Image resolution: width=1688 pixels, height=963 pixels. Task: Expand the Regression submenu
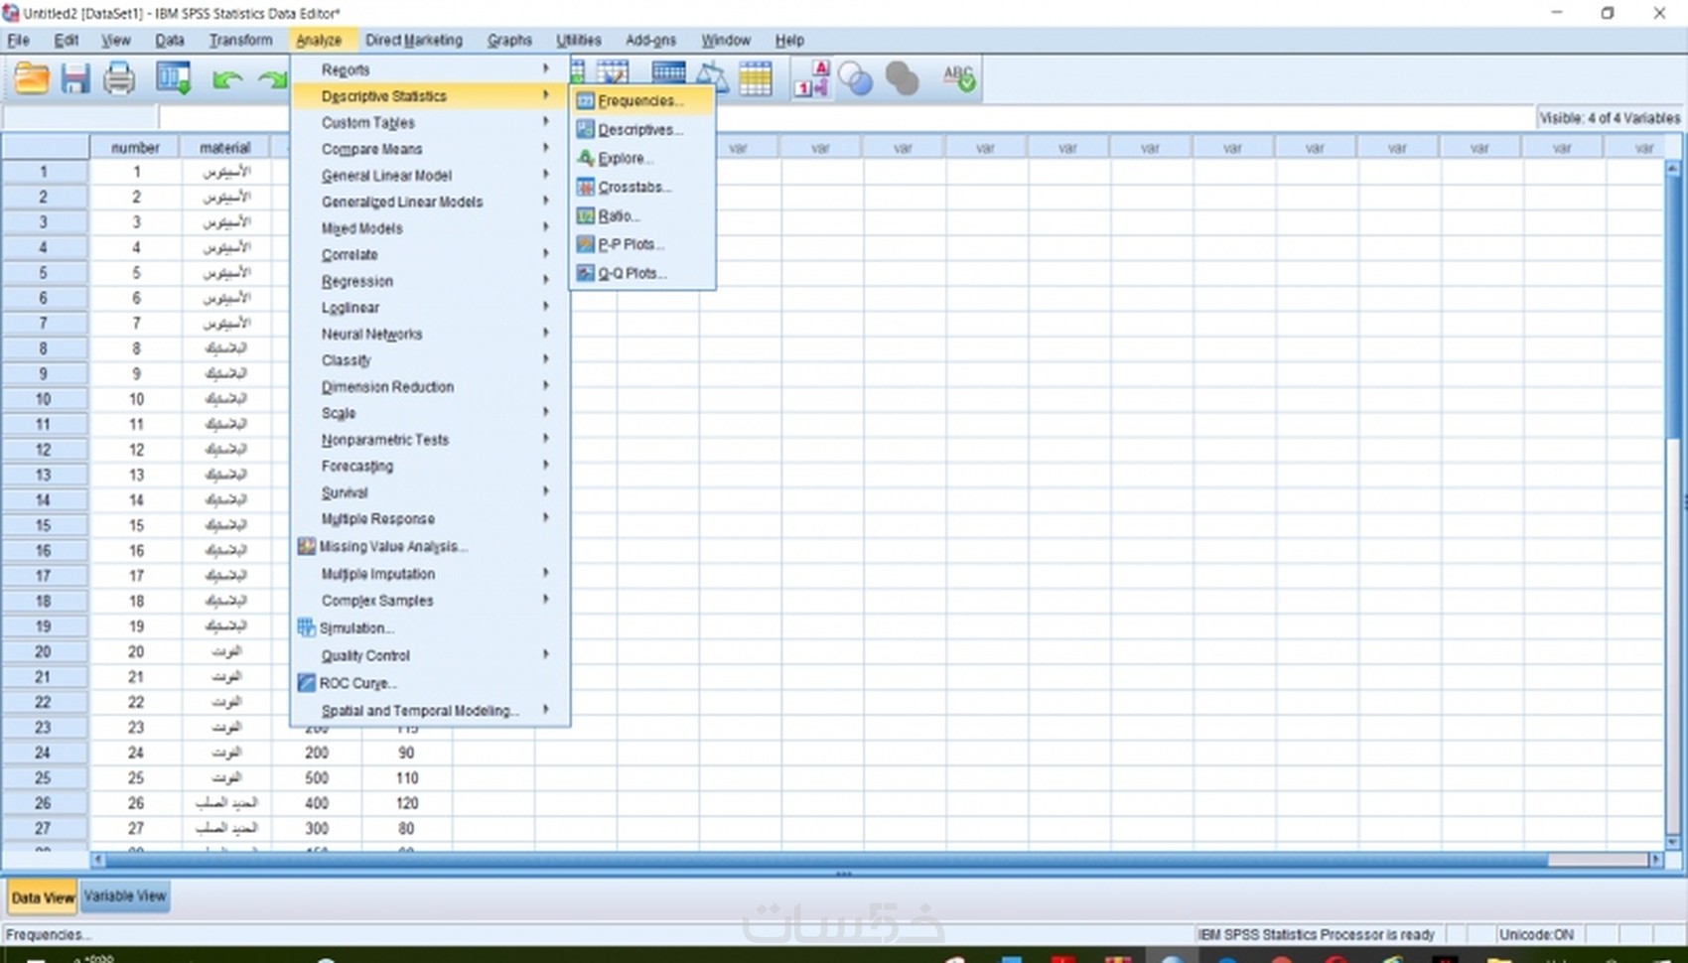point(429,282)
